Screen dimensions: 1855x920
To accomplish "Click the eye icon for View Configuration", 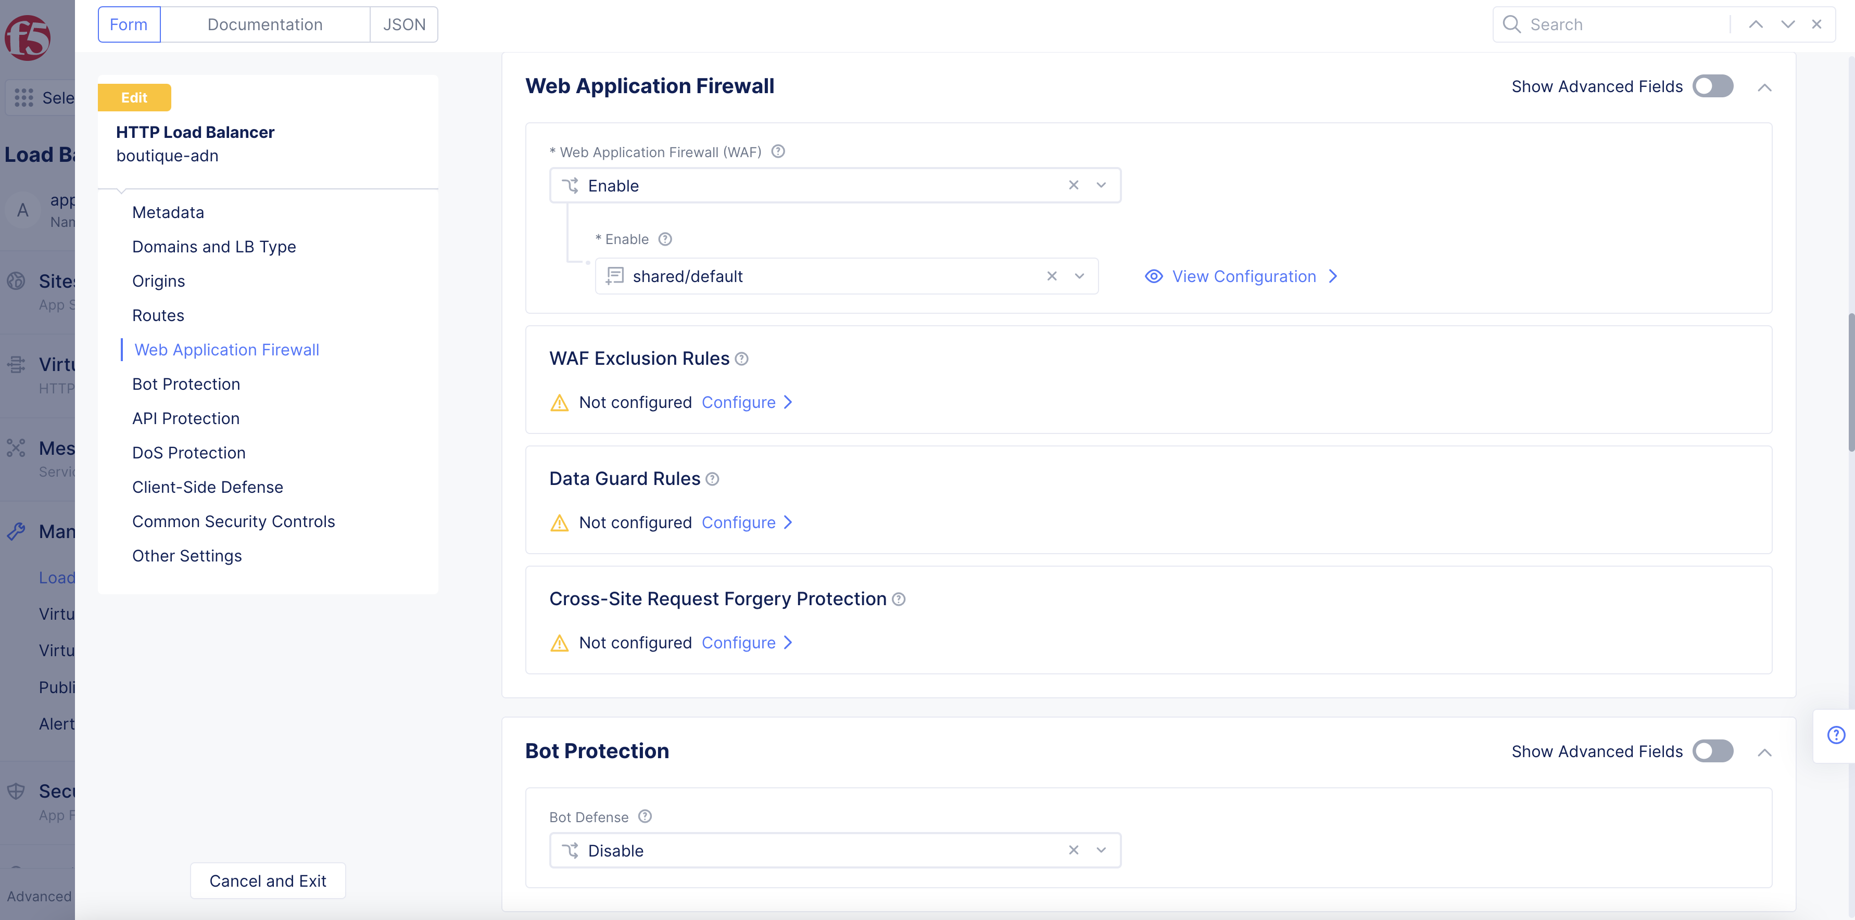I will (x=1154, y=276).
